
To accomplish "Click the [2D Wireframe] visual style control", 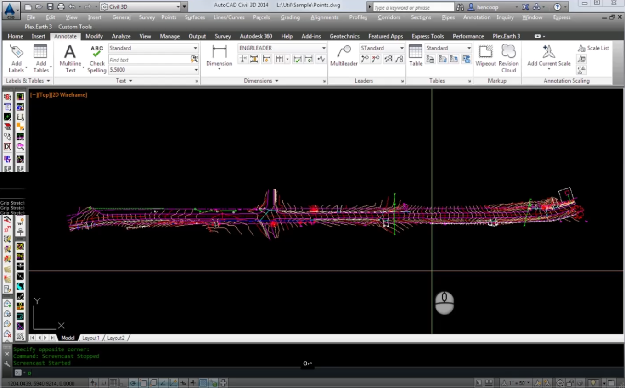I will [69, 95].
